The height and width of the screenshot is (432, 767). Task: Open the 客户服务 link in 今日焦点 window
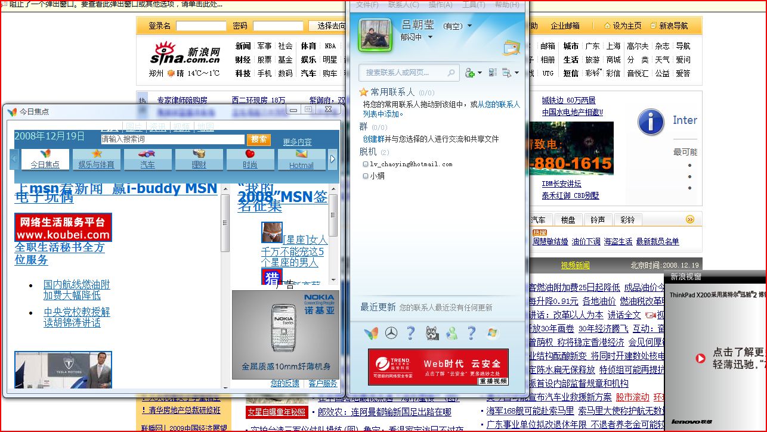(323, 383)
